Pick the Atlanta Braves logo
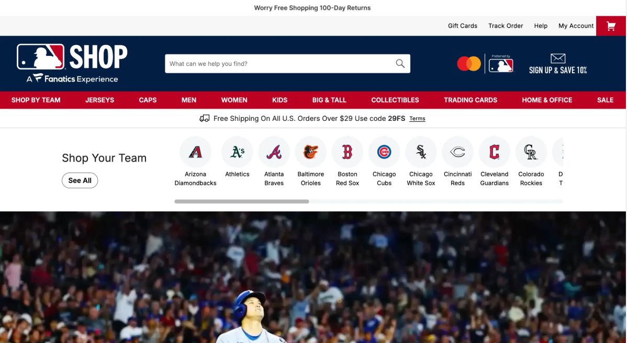 (x=274, y=152)
